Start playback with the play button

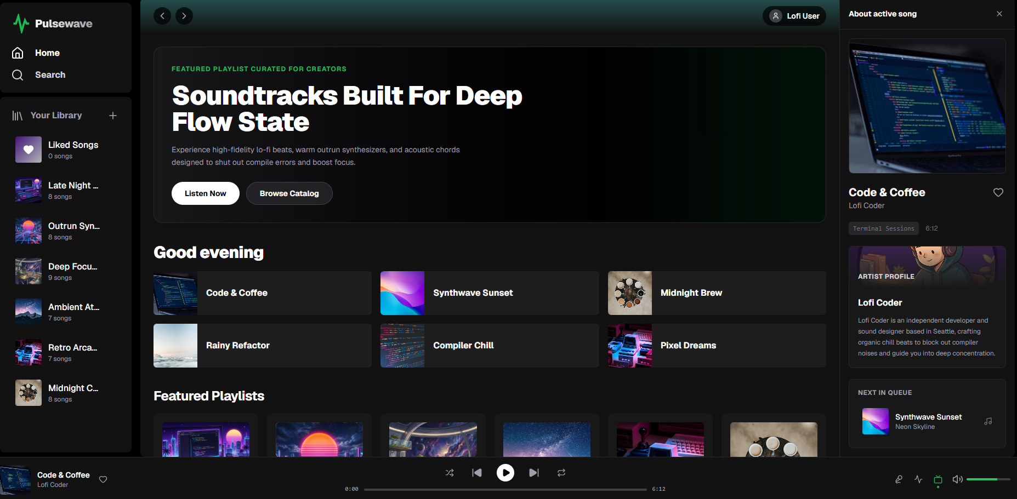click(x=505, y=472)
